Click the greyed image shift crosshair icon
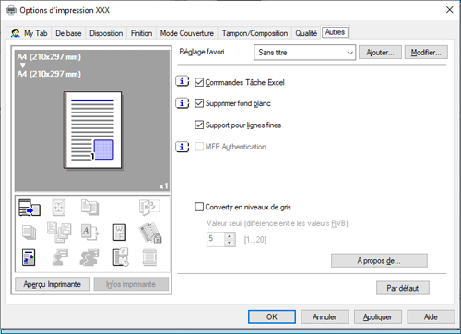Image resolution: width=461 pixels, height=334 pixels. [x=59, y=208]
